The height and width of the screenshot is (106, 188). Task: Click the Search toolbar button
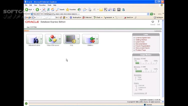click(60, 10)
